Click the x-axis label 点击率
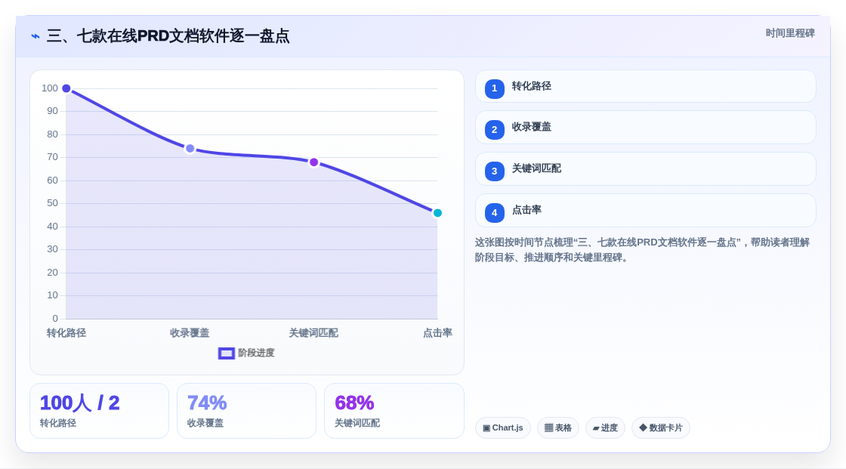Viewport: 846px width, 469px height. coord(437,333)
